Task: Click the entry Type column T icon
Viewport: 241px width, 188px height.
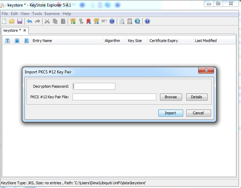Action: [7, 41]
